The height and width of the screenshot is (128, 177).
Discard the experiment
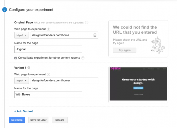(60, 120)
